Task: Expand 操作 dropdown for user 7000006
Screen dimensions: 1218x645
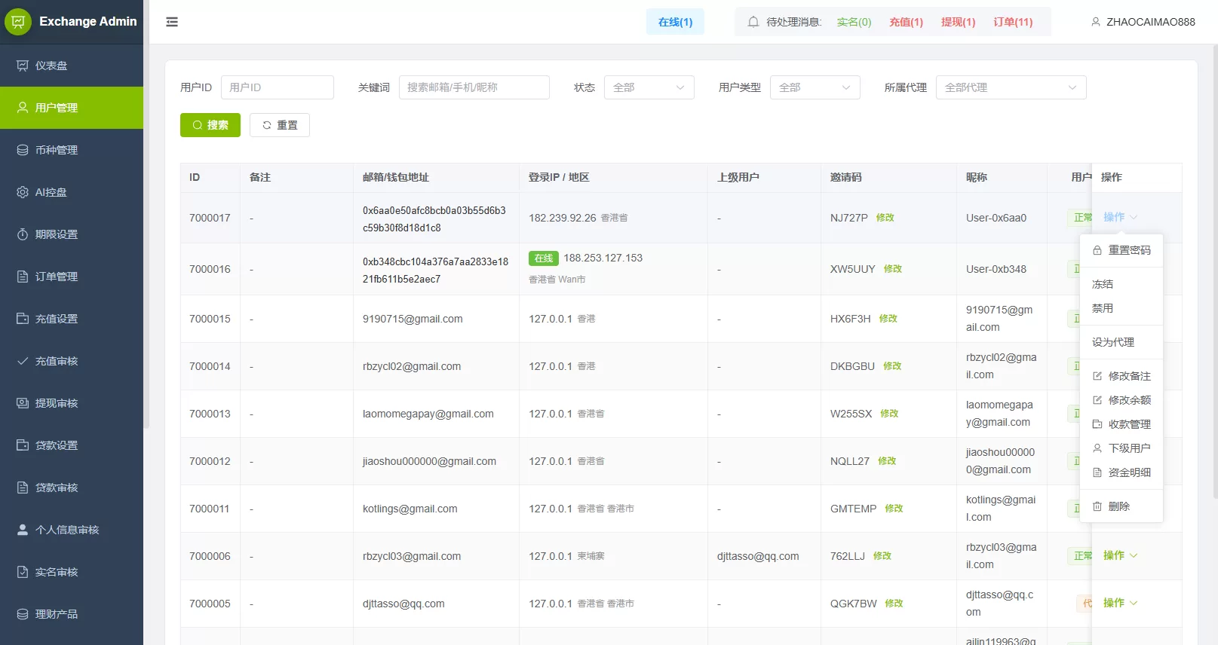Action: (1120, 555)
